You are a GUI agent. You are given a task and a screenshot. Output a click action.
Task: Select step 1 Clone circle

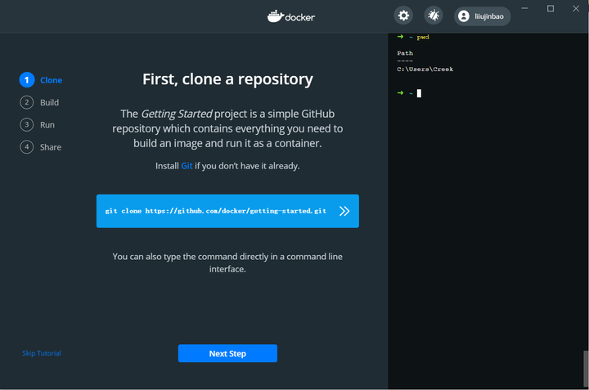[x=27, y=80]
